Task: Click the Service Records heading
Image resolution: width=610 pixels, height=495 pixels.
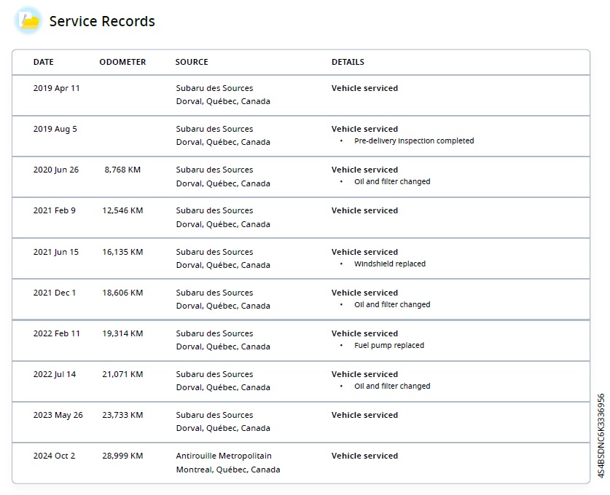Action: pos(102,21)
